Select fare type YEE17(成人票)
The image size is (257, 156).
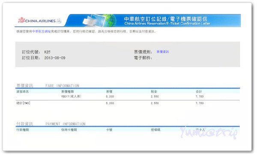coord(71,96)
